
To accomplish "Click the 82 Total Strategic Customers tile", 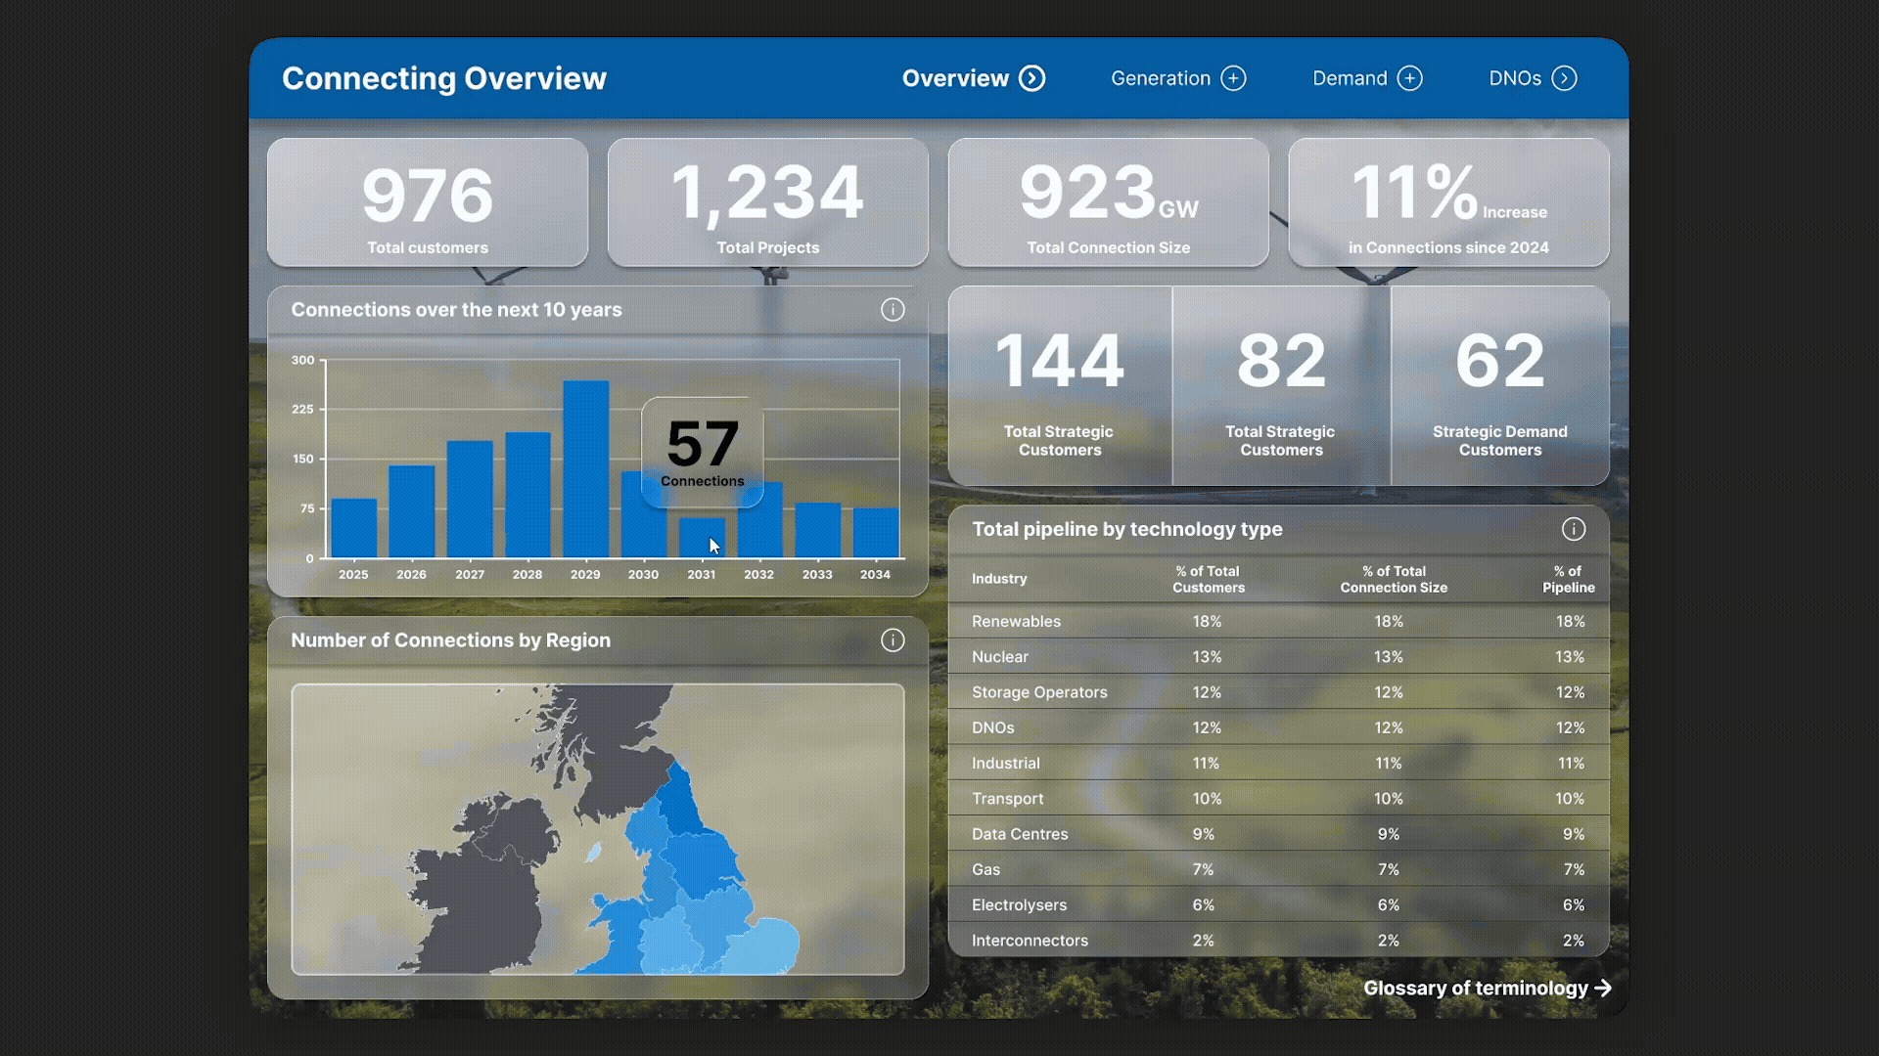I will 1281,386.
